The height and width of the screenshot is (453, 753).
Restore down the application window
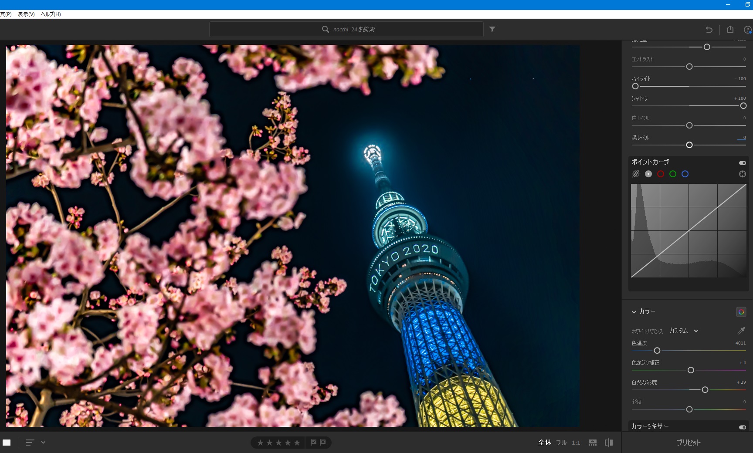748,4
